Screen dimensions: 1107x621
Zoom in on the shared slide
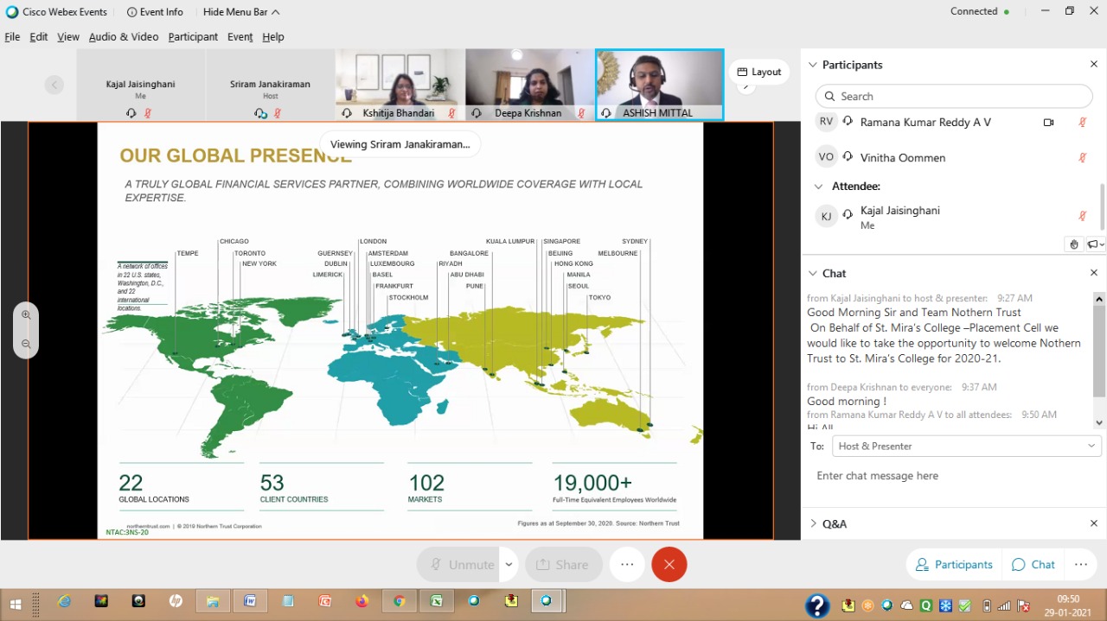26,315
